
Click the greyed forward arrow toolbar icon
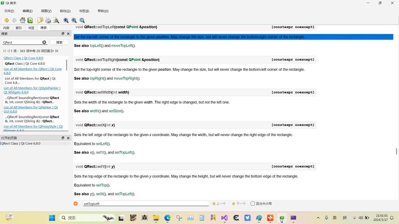point(14,20)
